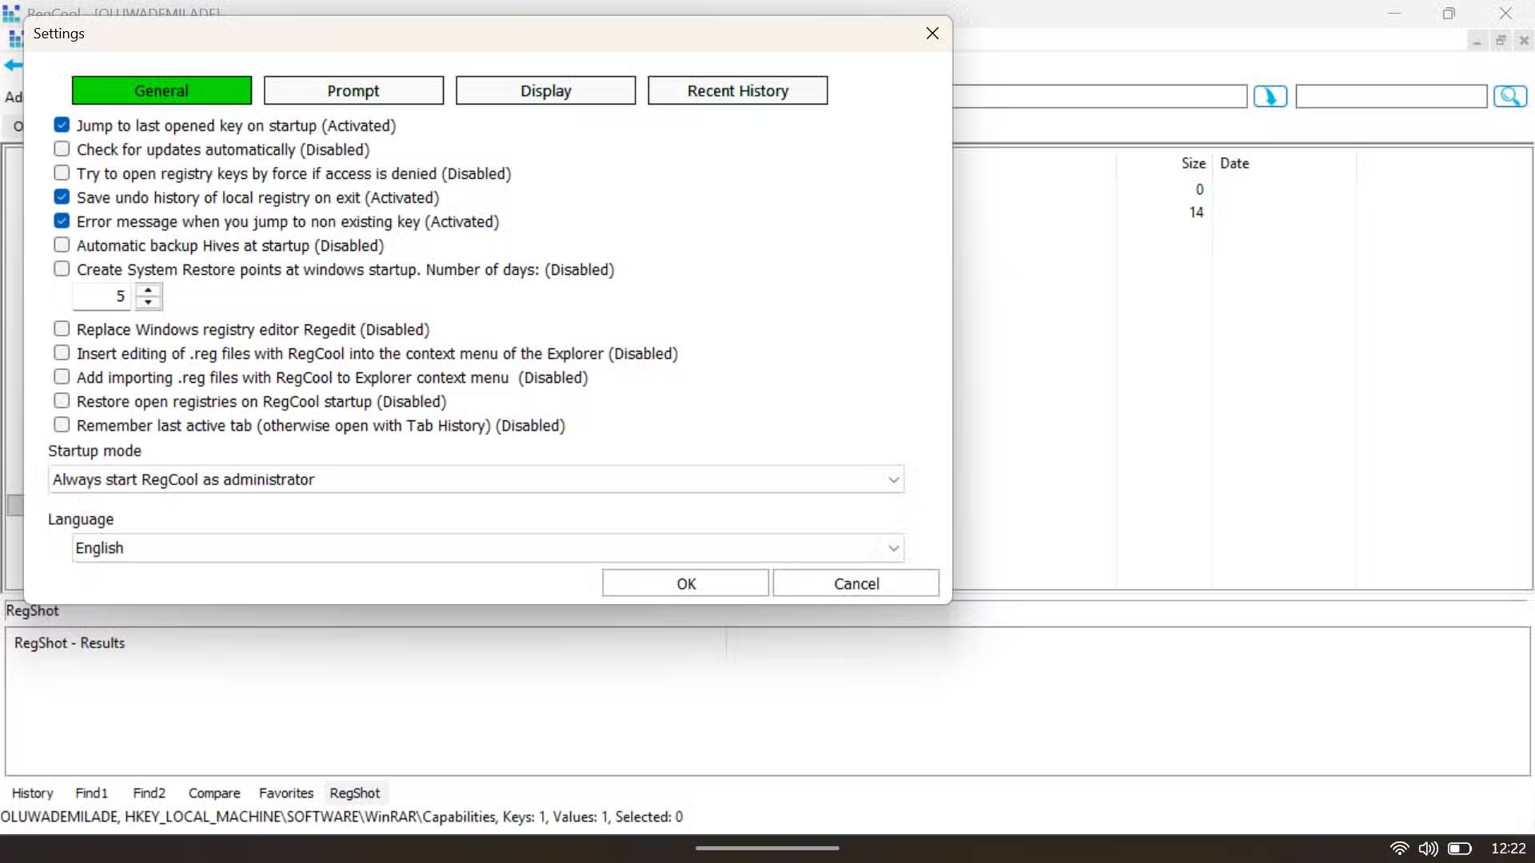
Task: Click the volume icon in system tray
Action: pos(1429,849)
